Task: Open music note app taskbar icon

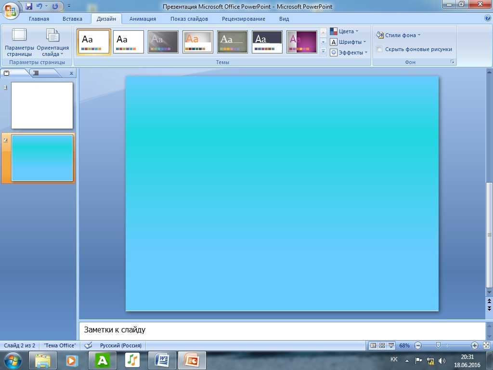Action: [x=132, y=360]
